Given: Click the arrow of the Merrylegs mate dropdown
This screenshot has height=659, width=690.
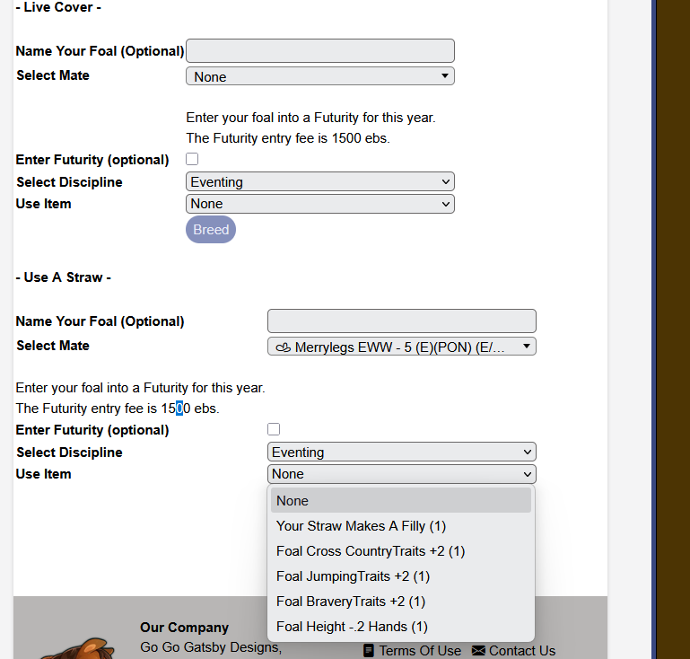Looking at the screenshot, I should [527, 346].
